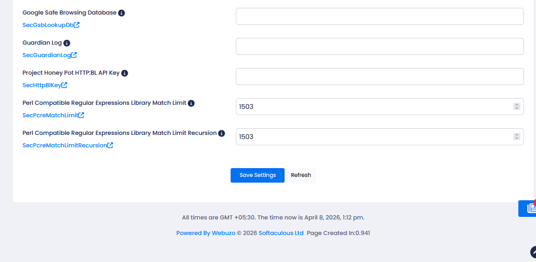The width and height of the screenshot is (536, 262).
Task: Click Save Settings button
Action: [x=258, y=175]
